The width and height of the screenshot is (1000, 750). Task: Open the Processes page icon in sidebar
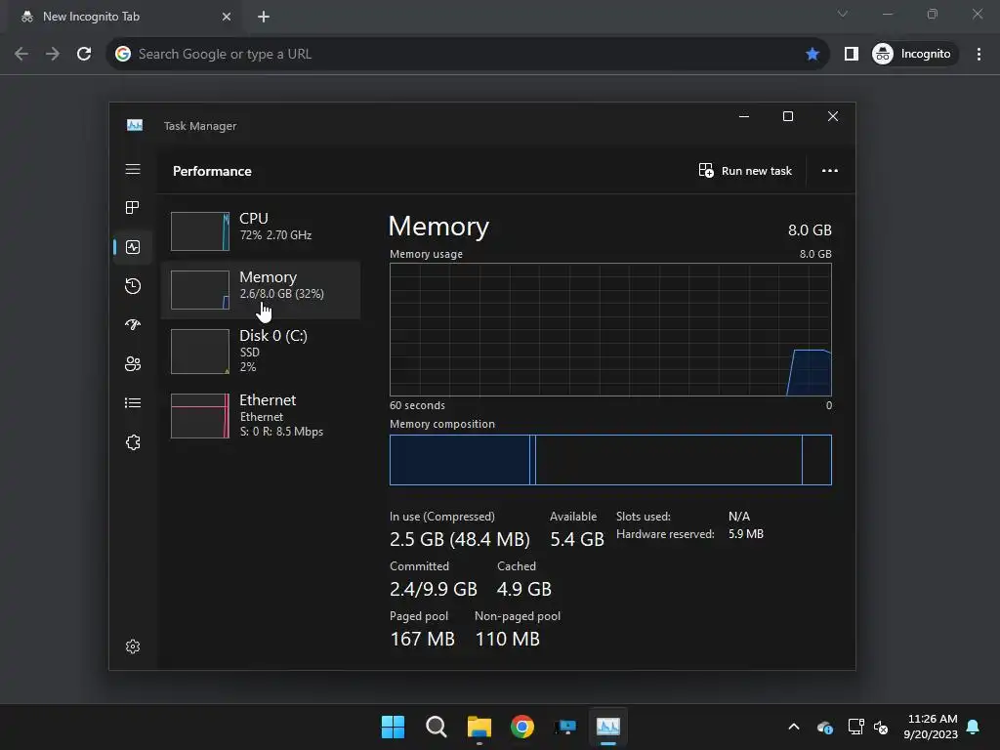(133, 208)
